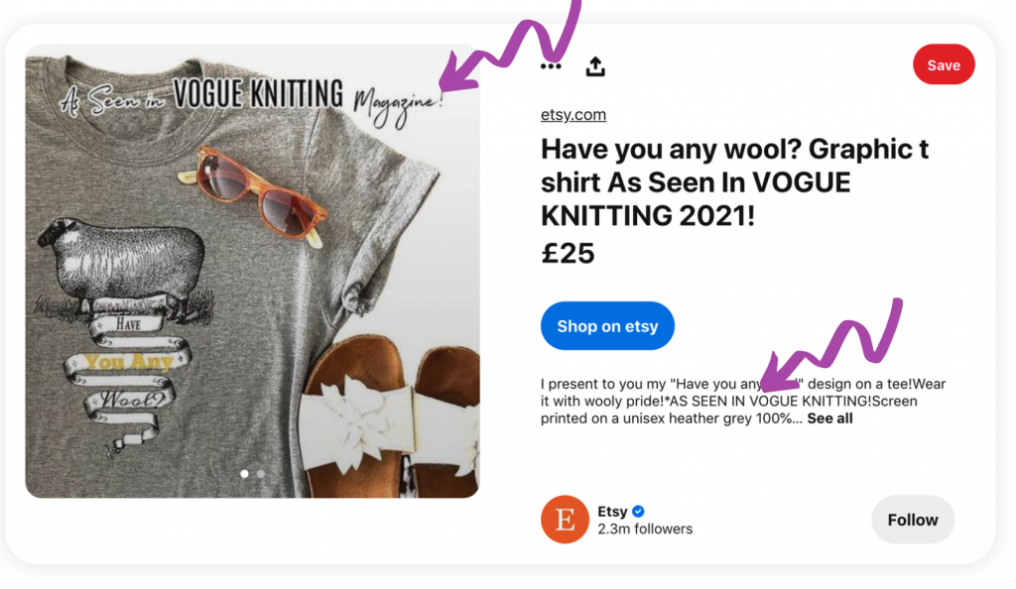Click Shop on etsy button
1016x589 pixels.
pos(607,325)
